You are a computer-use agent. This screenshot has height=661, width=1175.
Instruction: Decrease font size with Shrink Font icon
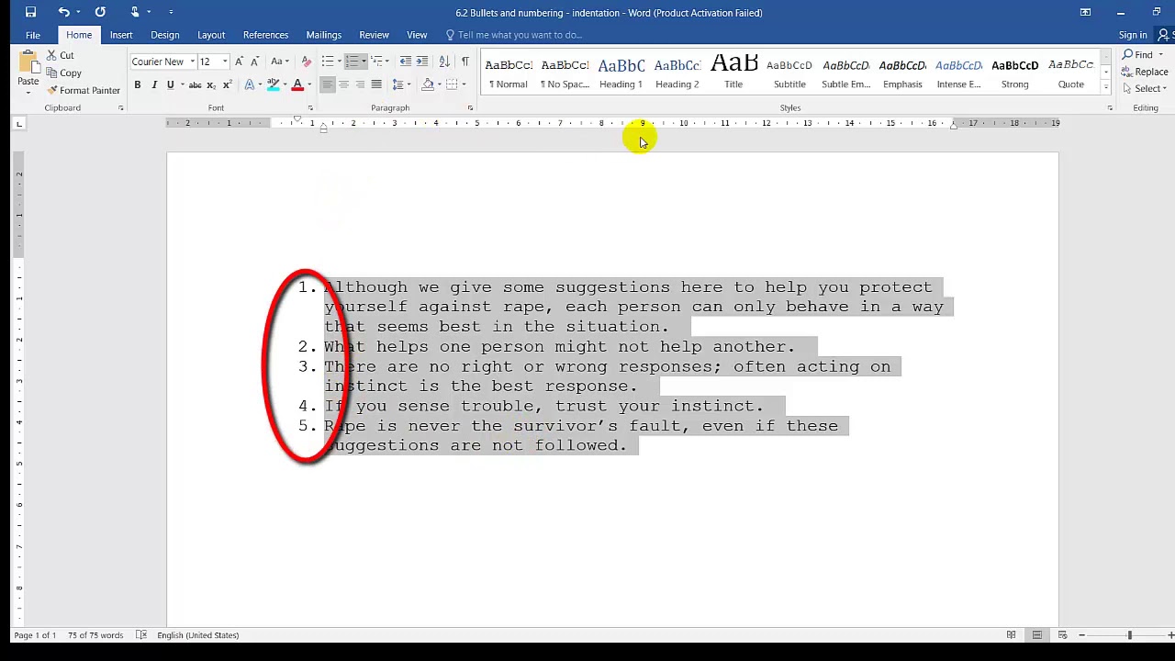coord(253,62)
